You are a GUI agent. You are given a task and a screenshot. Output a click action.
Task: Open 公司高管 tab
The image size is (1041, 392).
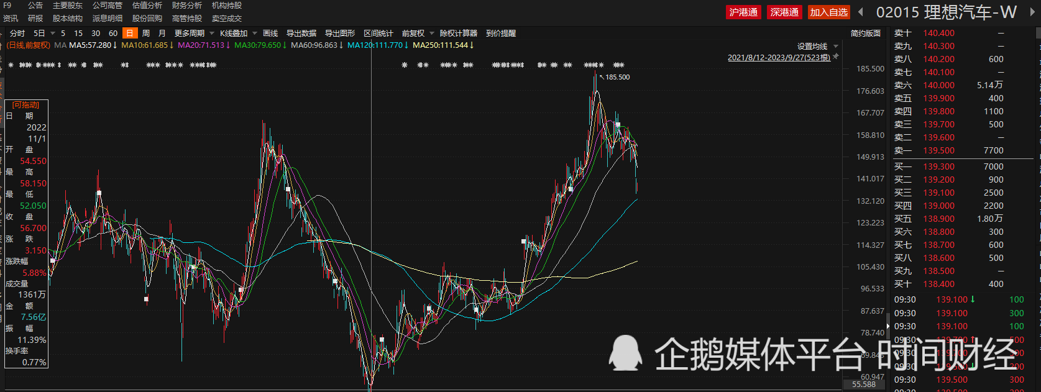click(x=108, y=6)
